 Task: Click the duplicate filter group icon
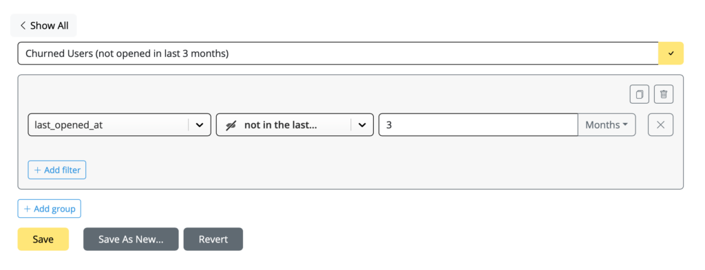[639, 94]
